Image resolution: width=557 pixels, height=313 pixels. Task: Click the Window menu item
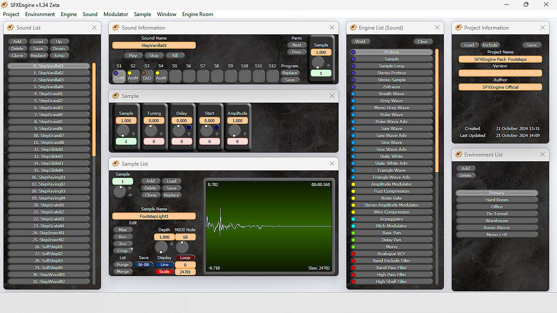tap(167, 14)
